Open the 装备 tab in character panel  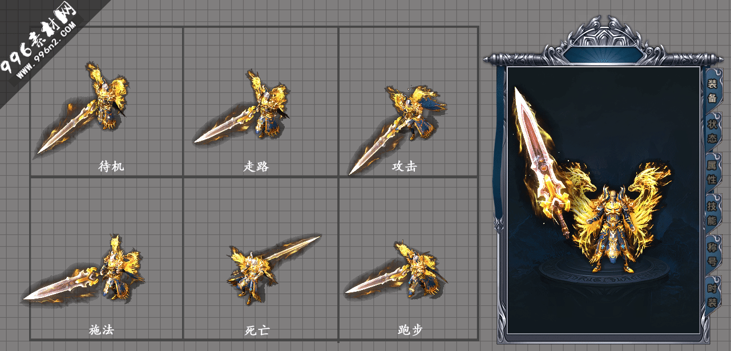[712, 91]
